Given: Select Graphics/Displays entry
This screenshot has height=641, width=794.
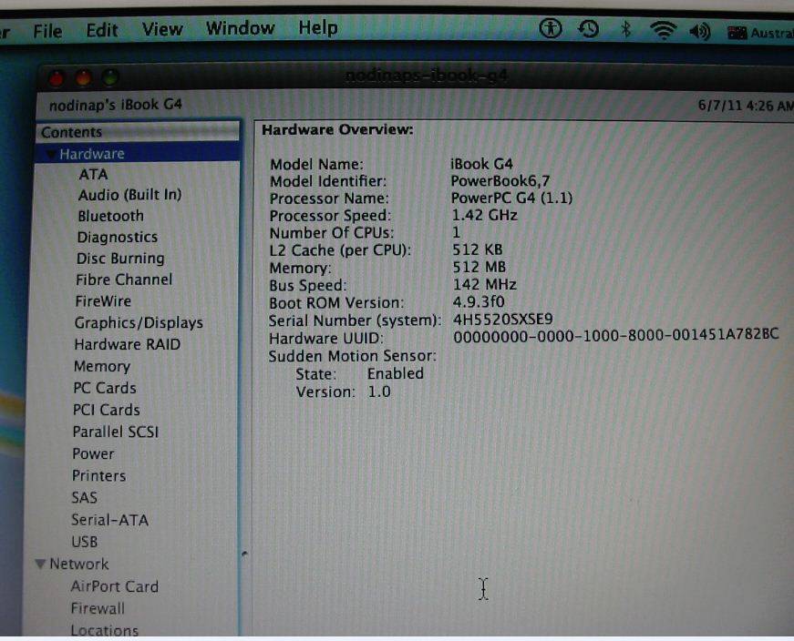Looking at the screenshot, I should pyautogui.click(x=139, y=323).
